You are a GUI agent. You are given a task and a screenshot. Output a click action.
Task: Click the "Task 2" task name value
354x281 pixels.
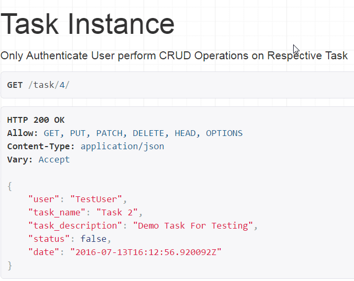(120, 213)
